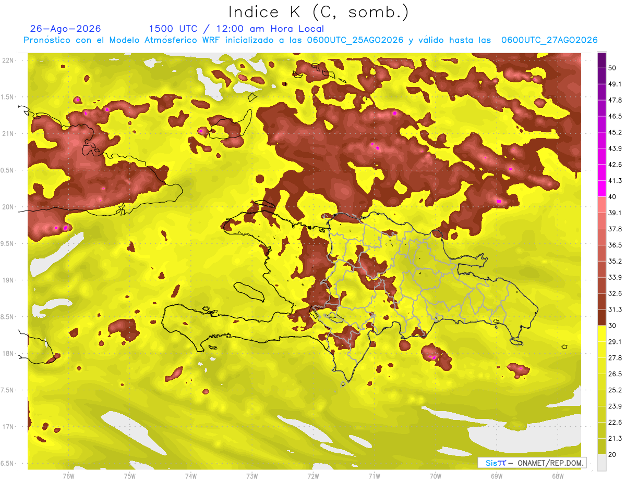Click the latitude axis label '20N'

(x=8, y=207)
